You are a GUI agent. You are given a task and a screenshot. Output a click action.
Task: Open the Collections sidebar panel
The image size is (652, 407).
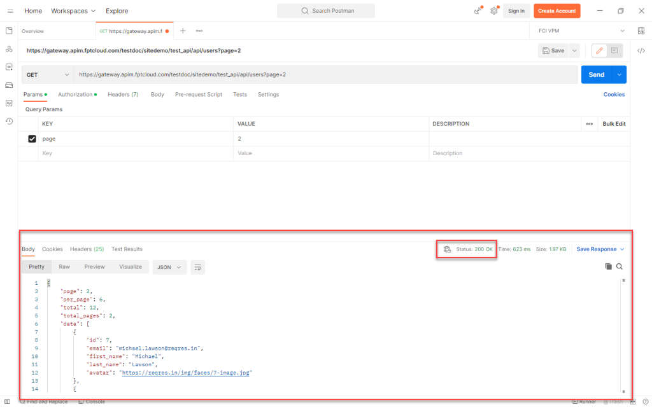click(x=8, y=30)
